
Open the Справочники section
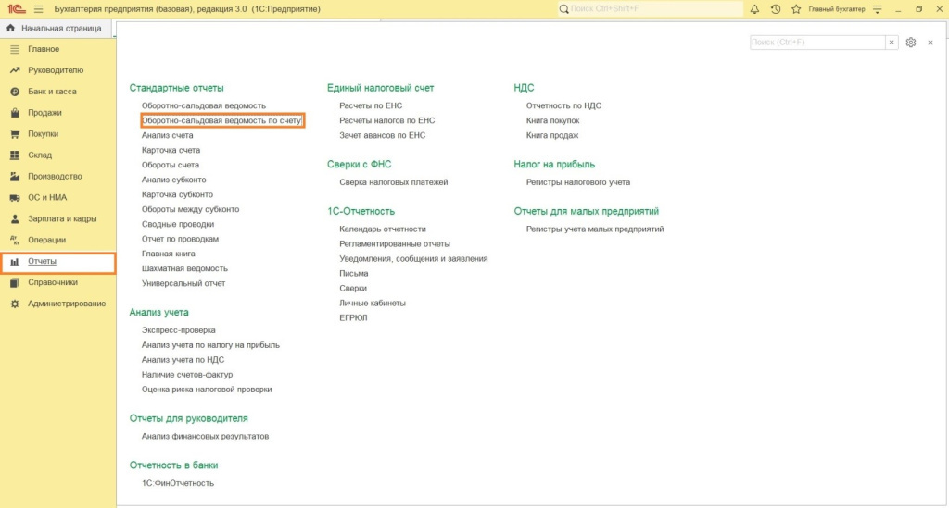[53, 282]
